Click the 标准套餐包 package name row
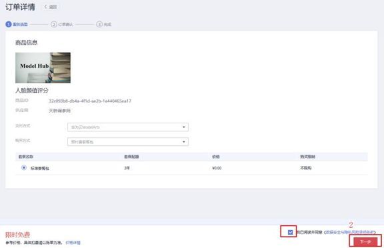 point(191,168)
